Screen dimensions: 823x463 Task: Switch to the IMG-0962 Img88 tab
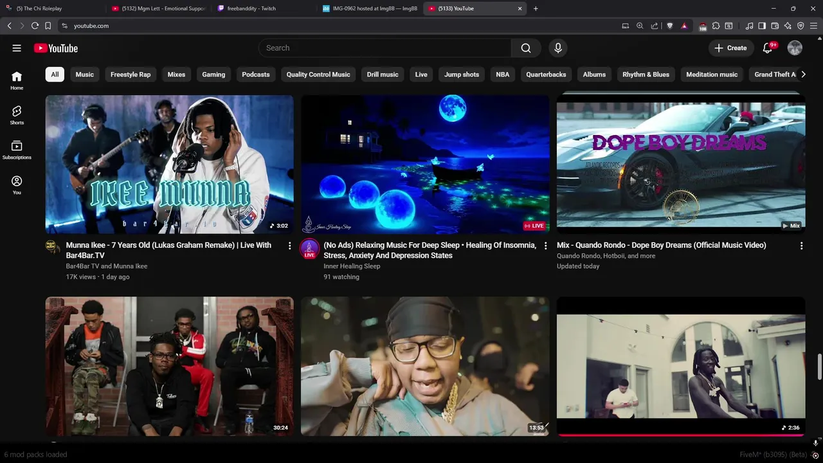pyautogui.click(x=370, y=8)
